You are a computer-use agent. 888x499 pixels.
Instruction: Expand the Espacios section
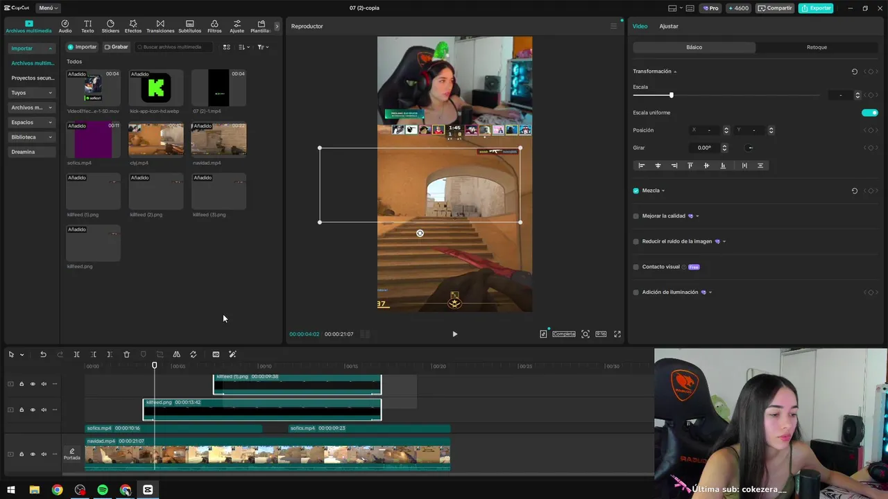pos(32,122)
